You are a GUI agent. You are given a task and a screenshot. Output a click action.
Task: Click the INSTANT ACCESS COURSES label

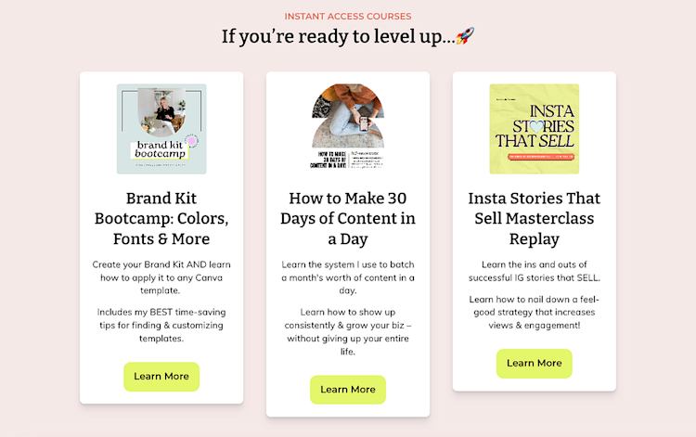pyautogui.click(x=348, y=17)
